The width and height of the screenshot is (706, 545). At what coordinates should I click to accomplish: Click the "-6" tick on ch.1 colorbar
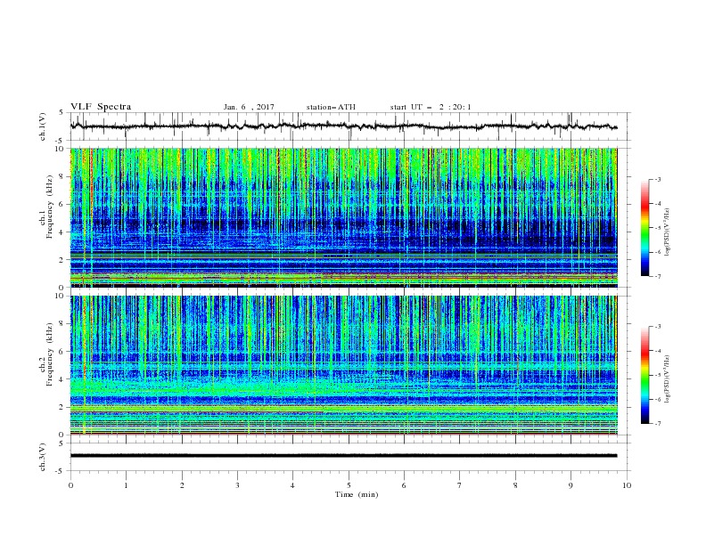click(x=657, y=252)
